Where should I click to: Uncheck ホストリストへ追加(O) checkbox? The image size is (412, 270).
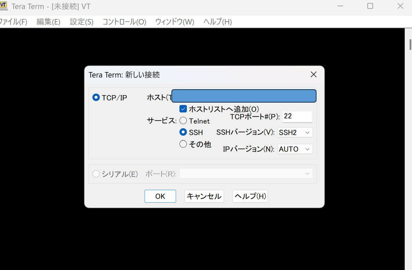pyautogui.click(x=183, y=109)
